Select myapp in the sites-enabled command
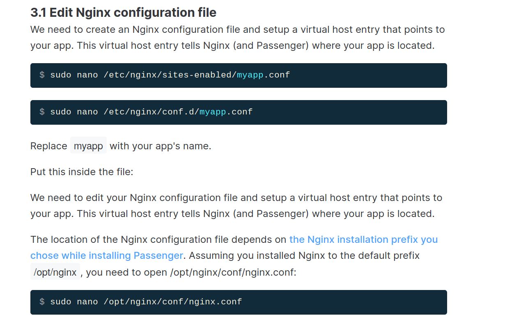This screenshot has width=505, height=322. click(x=250, y=75)
